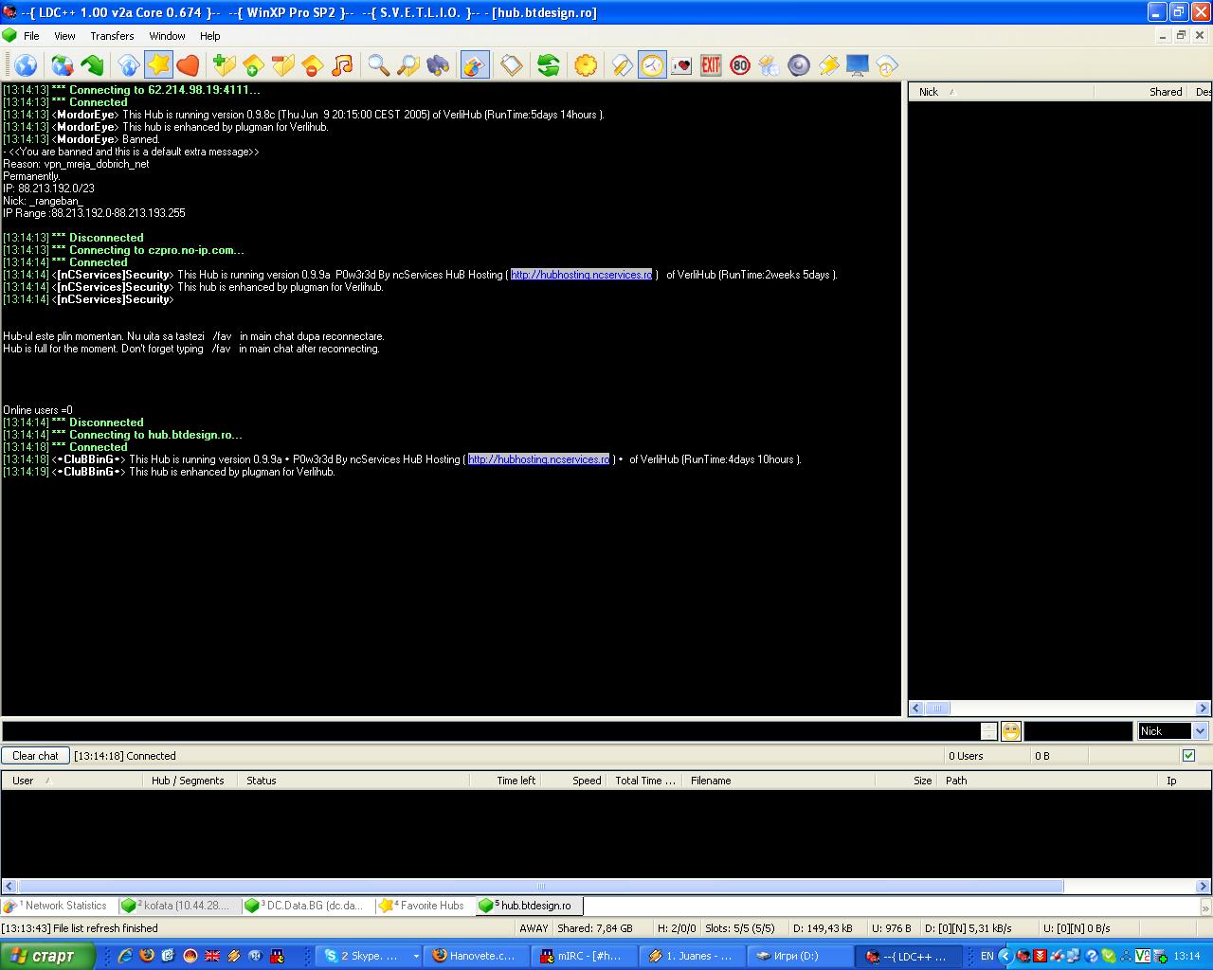Open public hubs via the blue globe icon

coord(26,64)
